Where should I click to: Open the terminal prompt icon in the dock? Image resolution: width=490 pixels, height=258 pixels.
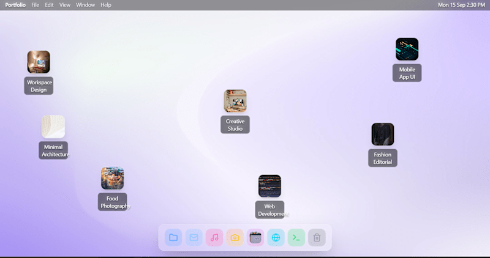click(296, 237)
